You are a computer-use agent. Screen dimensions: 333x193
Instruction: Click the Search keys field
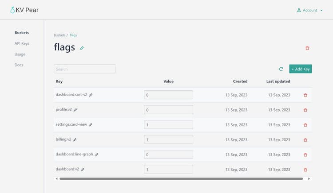84,69
